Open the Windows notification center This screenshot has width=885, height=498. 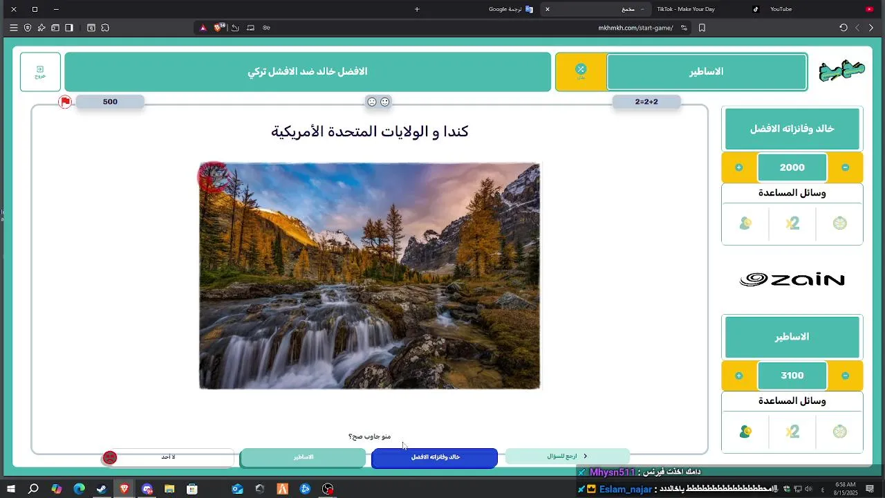click(x=870, y=489)
